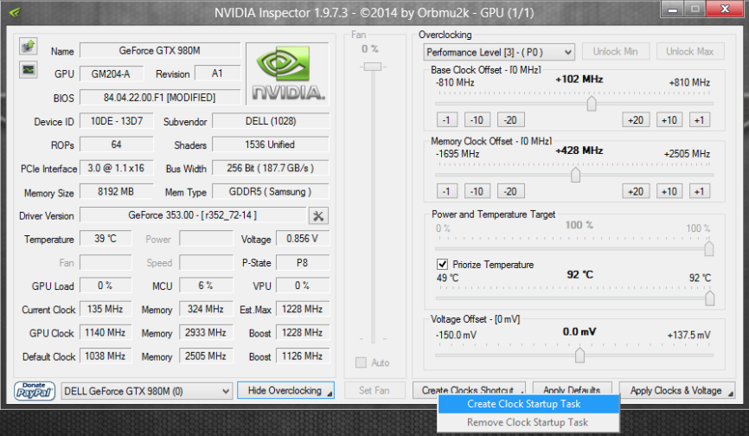
Task: Increase memory clock offset by 10 MHz
Action: (669, 191)
